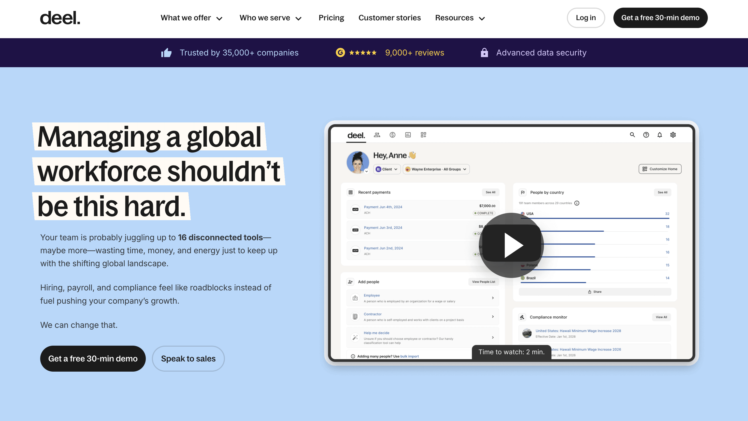This screenshot has width=748, height=421.
Task: Click the Add people icon
Action: tap(351, 282)
